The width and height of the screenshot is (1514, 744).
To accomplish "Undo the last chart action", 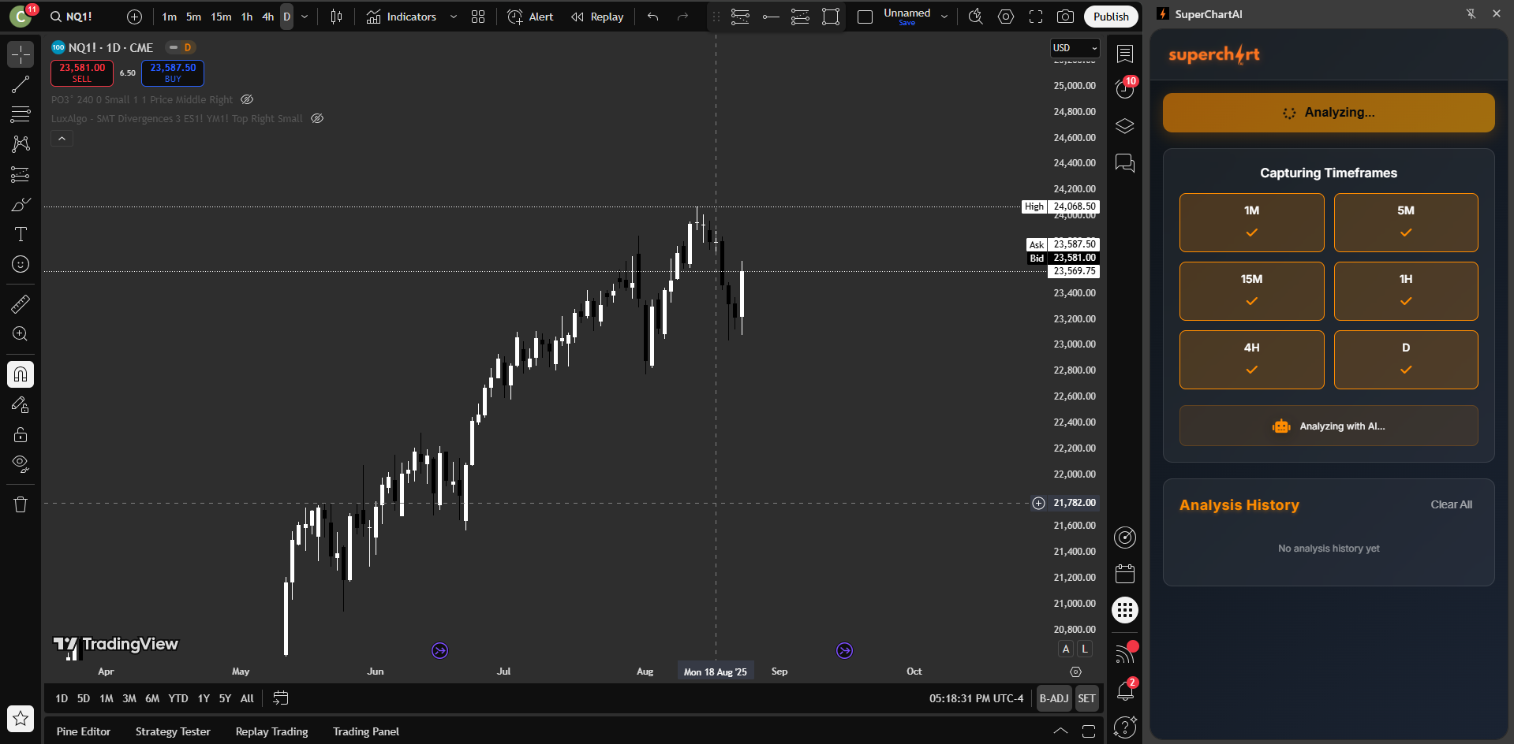I will [x=653, y=17].
